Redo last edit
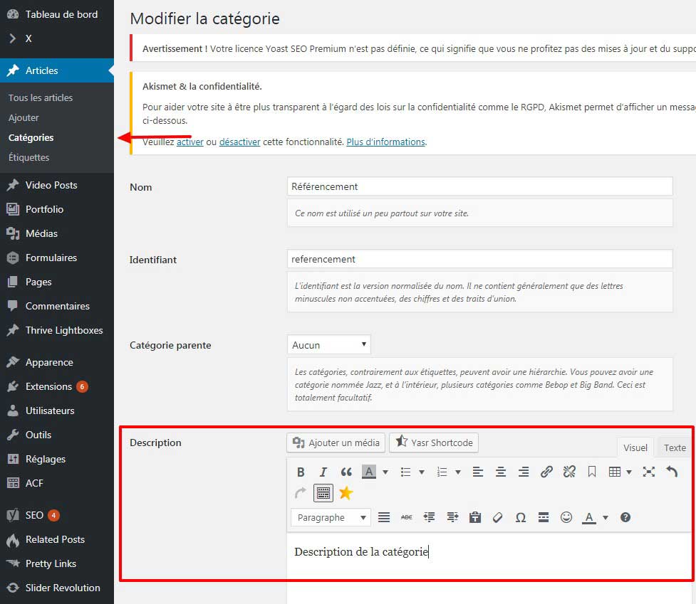The height and width of the screenshot is (604, 696). (301, 493)
